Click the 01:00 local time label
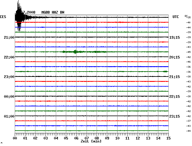 [x=9, y=116]
